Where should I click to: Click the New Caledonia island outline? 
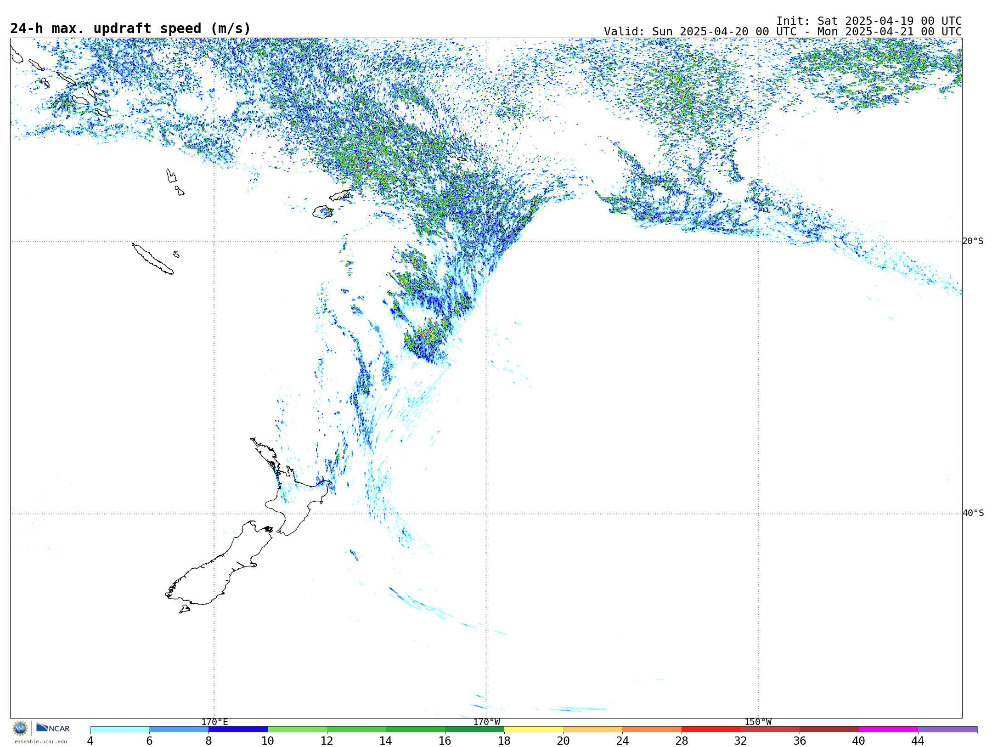pyautogui.click(x=152, y=259)
